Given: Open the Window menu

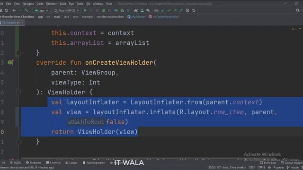Looking at the screenshot, I should tap(98, 4).
